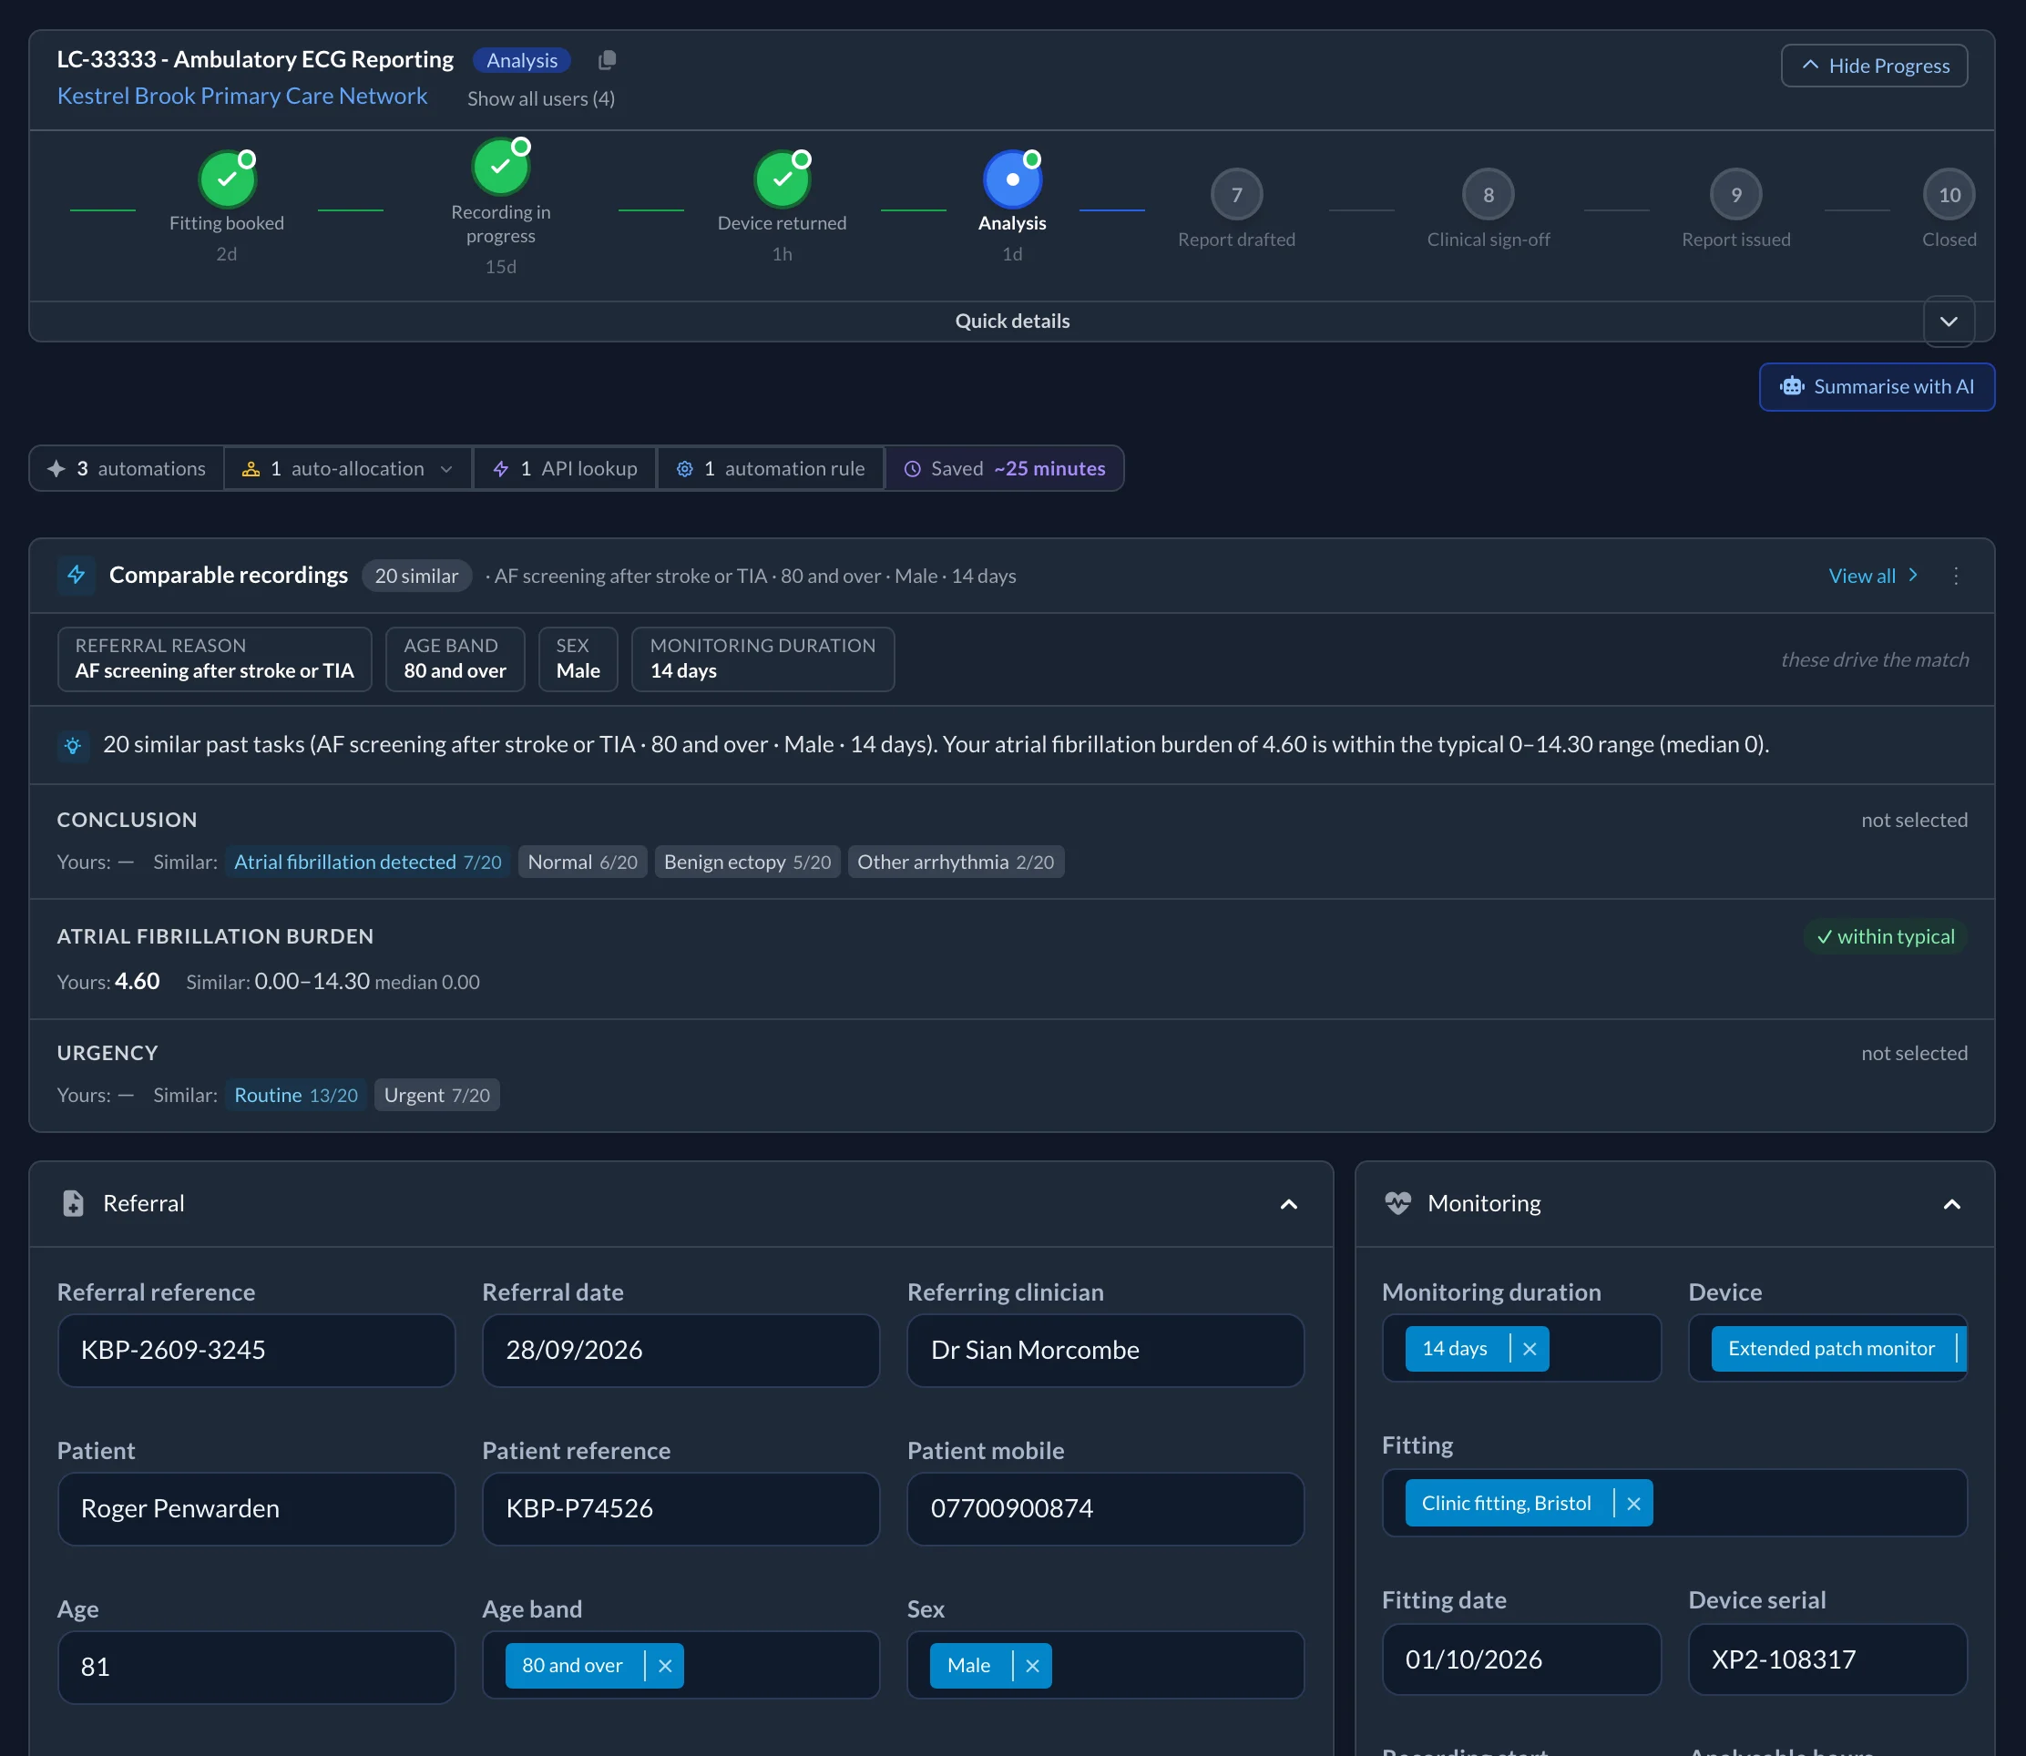2026x1756 pixels.
Task: Click step 8 Clinical sign-off marker
Action: (x=1488, y=195)
